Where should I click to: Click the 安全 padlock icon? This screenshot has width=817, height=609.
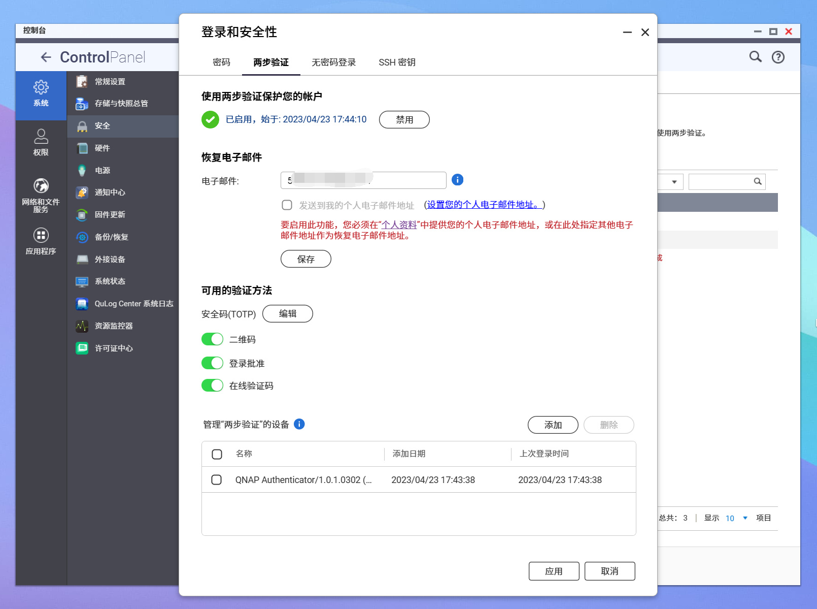[x=82, y=126]
